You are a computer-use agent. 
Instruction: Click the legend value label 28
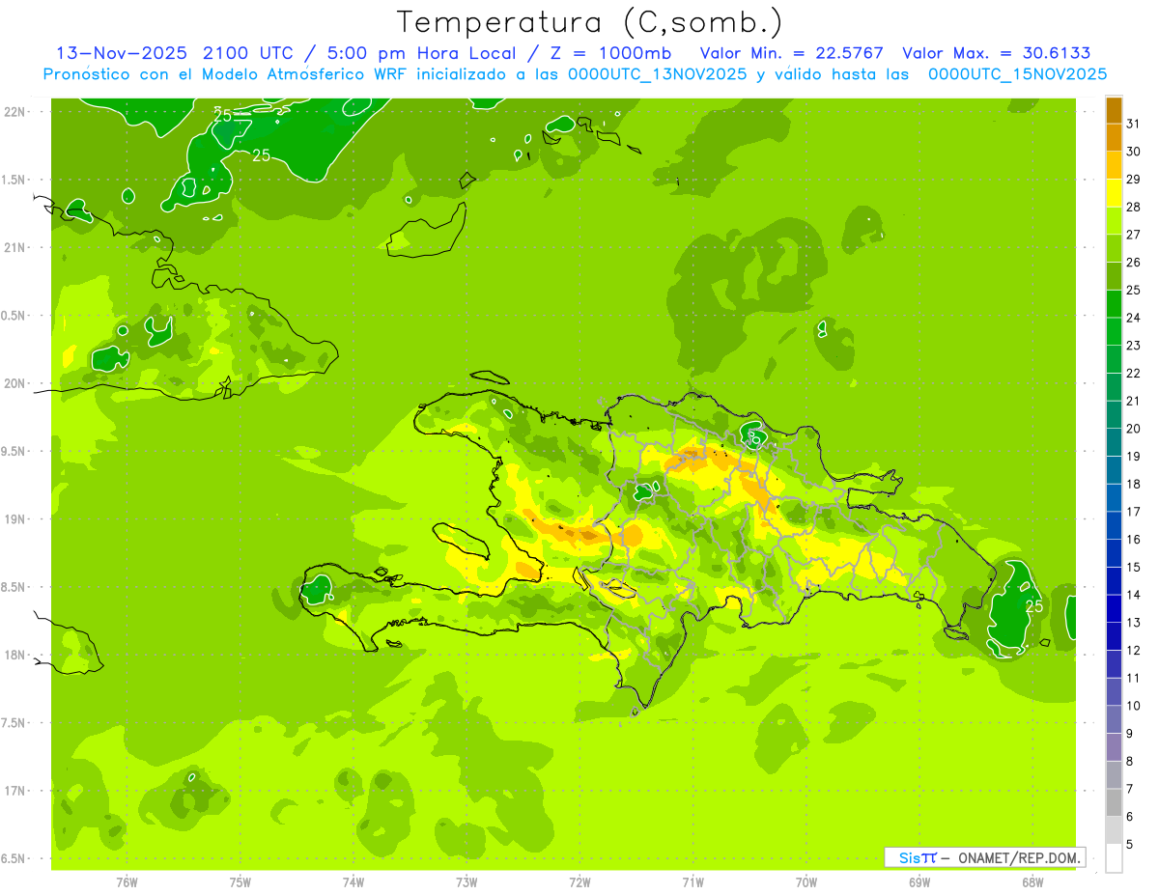[1134, 207]
